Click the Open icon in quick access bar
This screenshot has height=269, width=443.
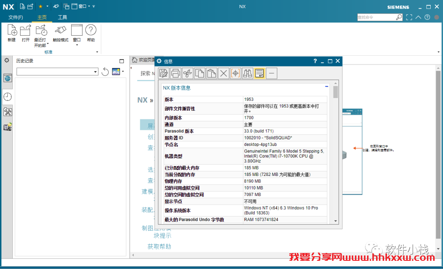[30, 6]
